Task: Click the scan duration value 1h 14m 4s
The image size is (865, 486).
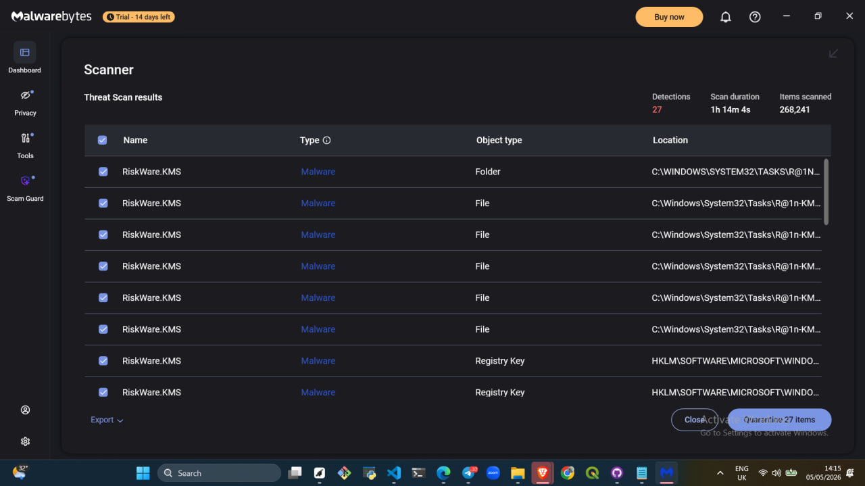Action: [731, 110]
